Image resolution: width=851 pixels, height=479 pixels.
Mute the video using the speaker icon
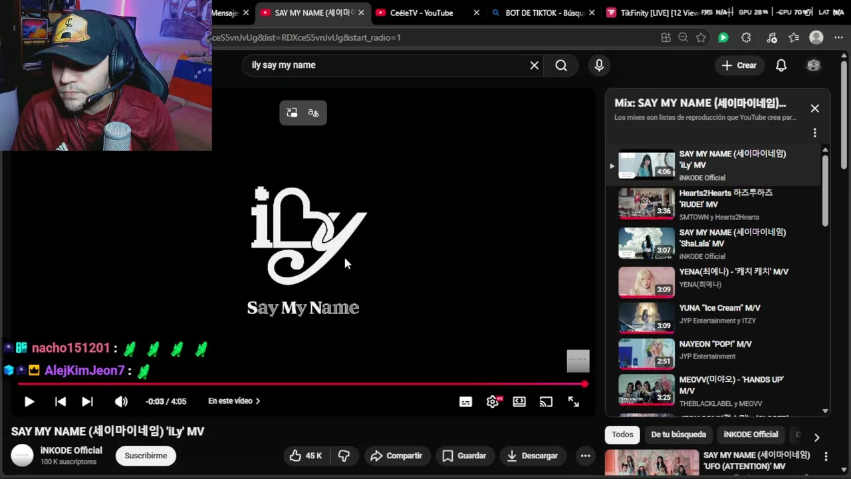point(121,401)
